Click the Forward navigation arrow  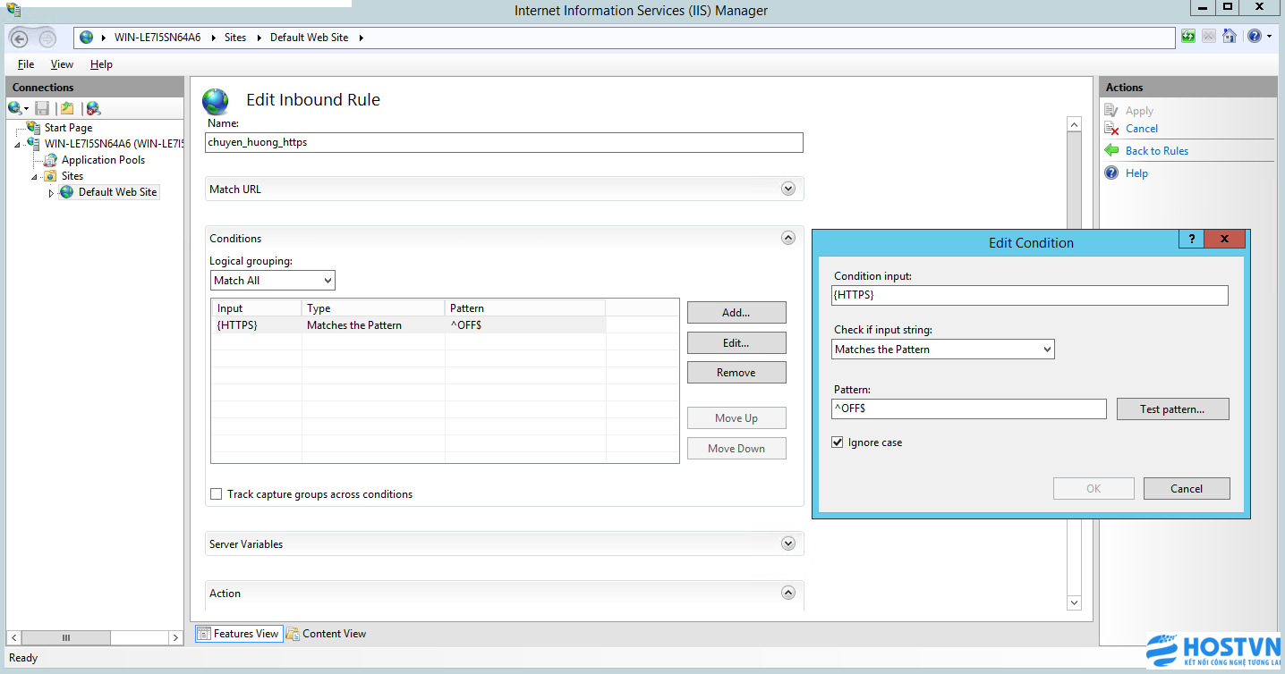coord(47,38)
